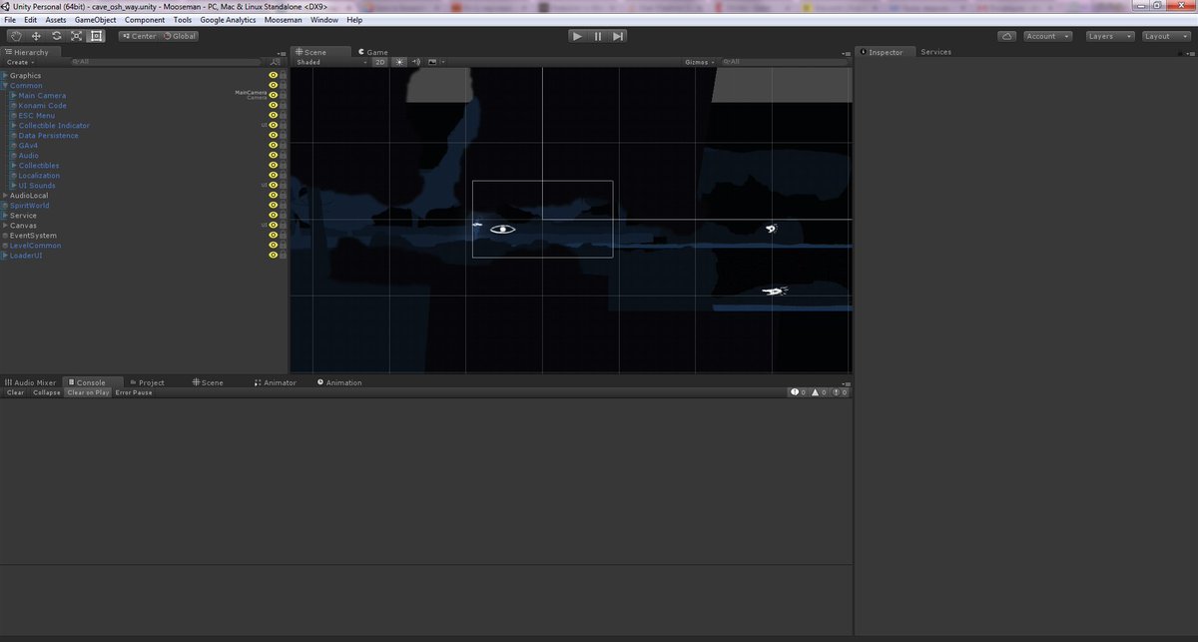Click the Hierarchy search field
Screen dimensions: 1198x642
tap(165, 62)
